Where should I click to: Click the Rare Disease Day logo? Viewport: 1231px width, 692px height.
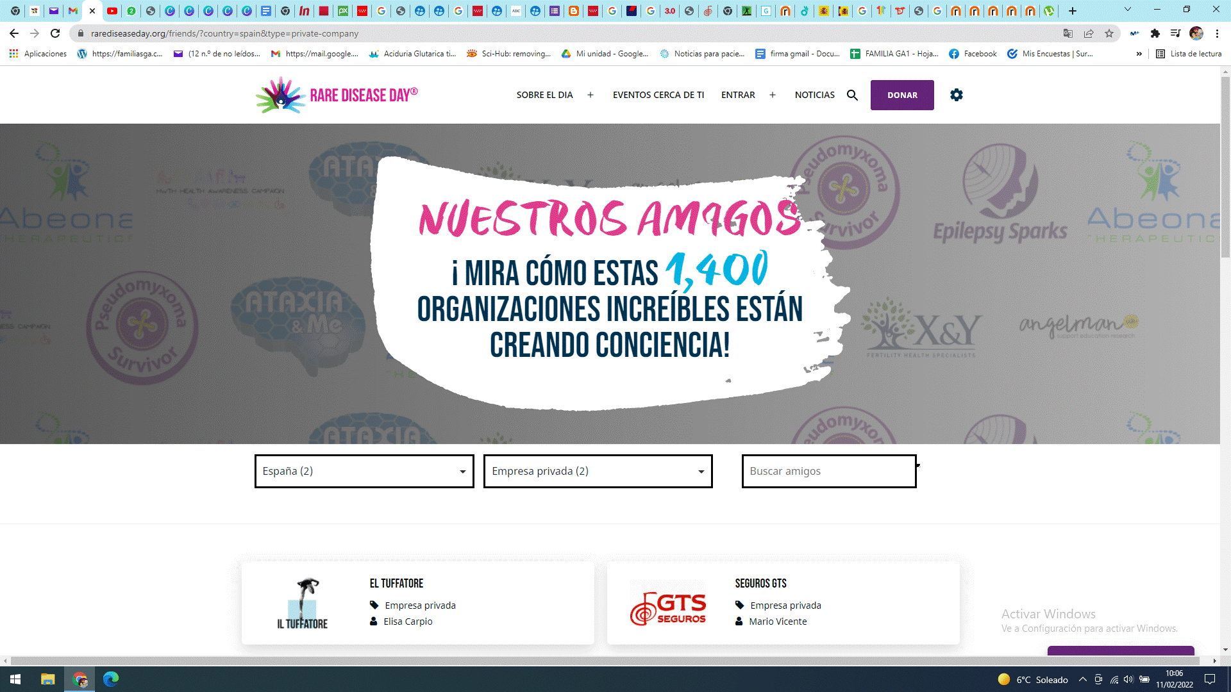coord(337,95)
